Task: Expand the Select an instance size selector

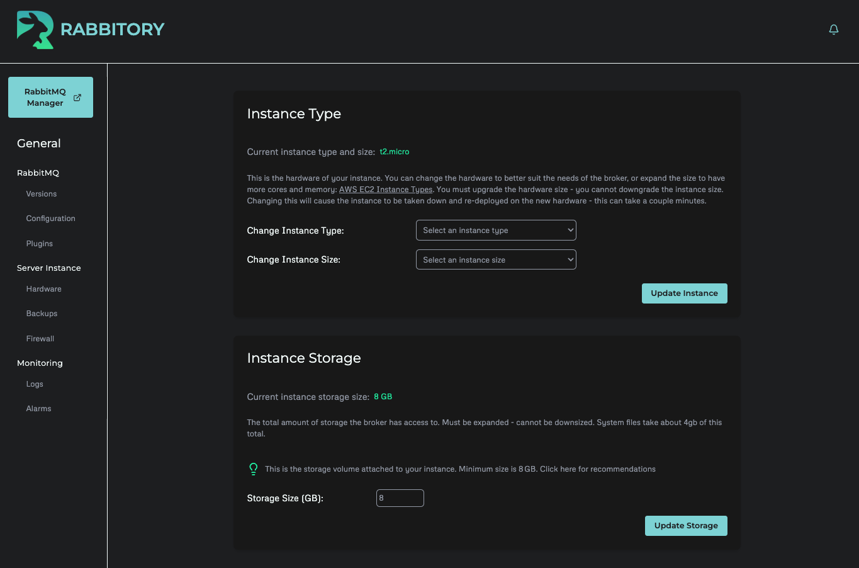Action: pos(495,259)
